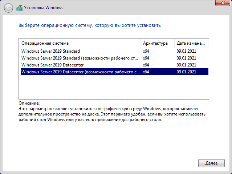Click the Windows Setup installer icon

pos(19,8)
